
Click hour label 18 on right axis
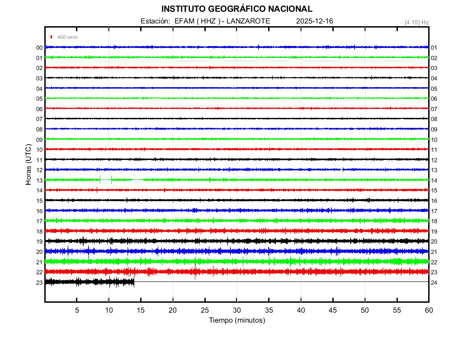434,221
